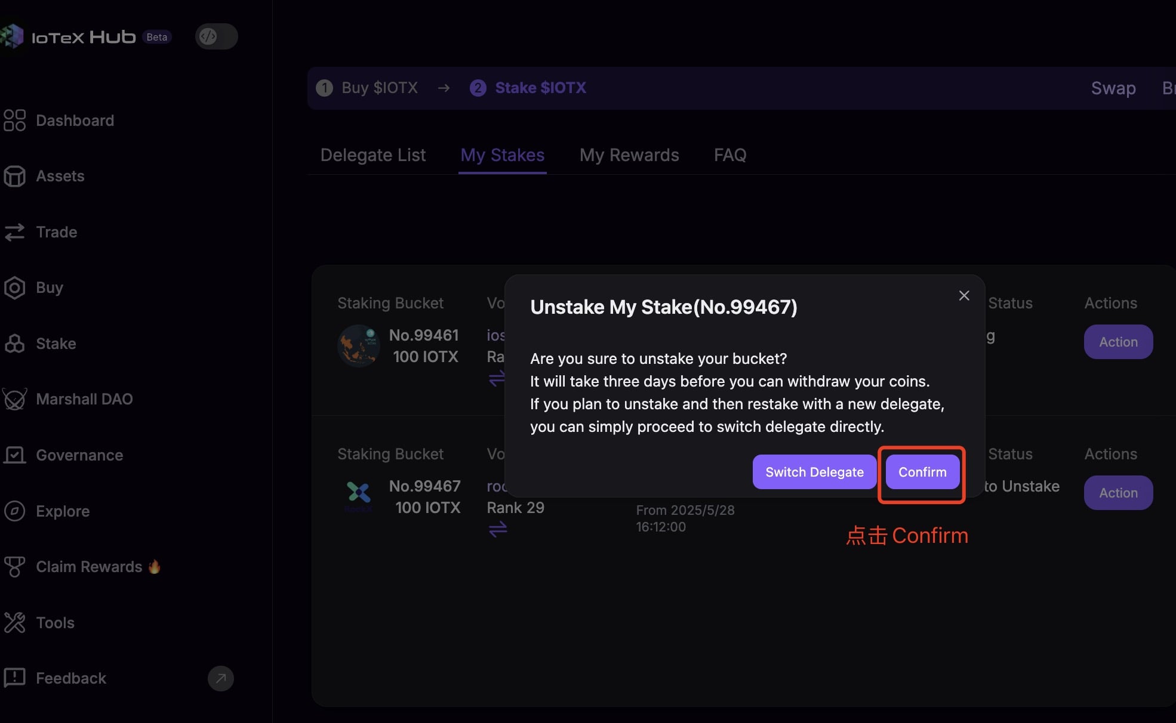Click the Tools wrench icon
The height and width of the screenshot is (723, 1176).
click(x=14, y=623)
